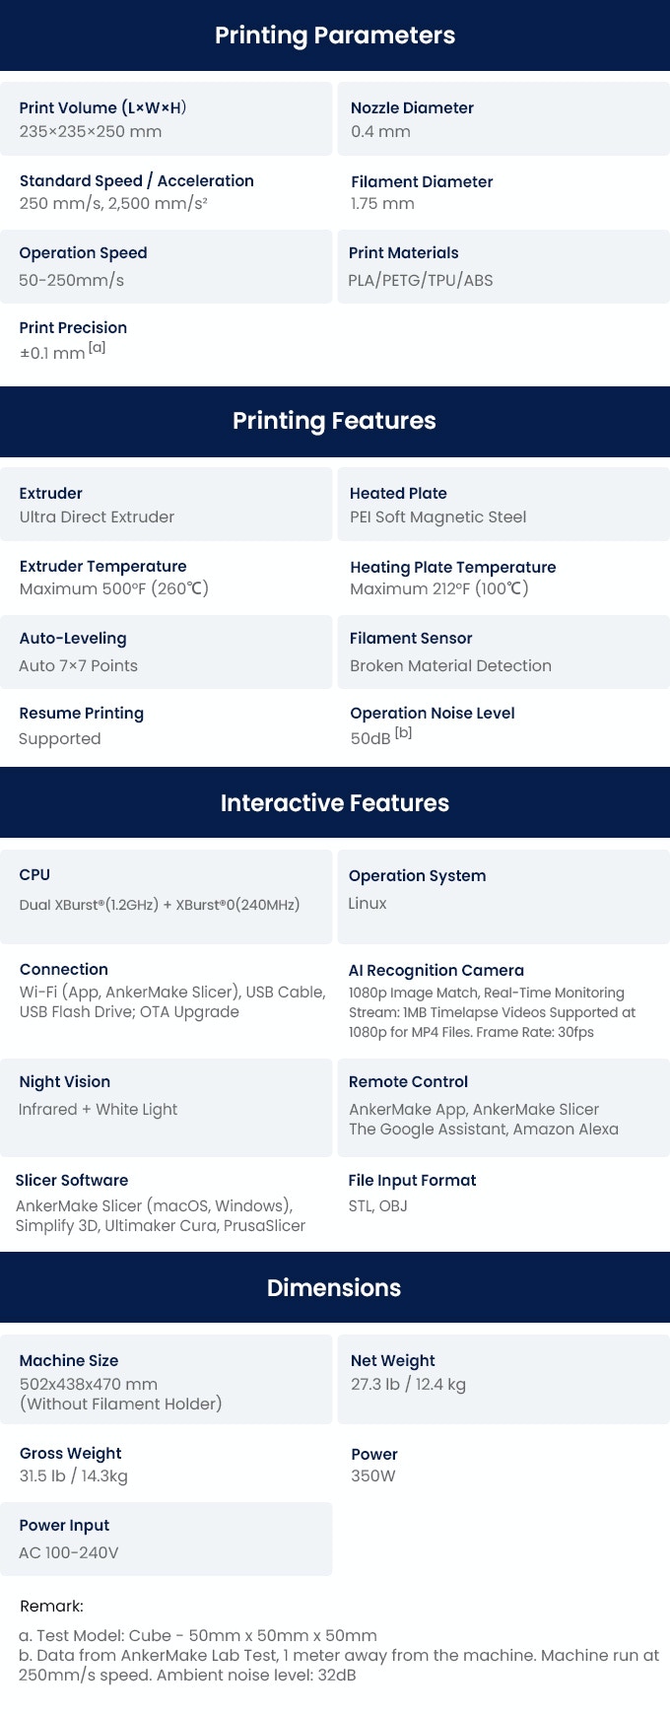Click the Print Materials PLA/PETG/TPU/ABS cell

point(503,266)
